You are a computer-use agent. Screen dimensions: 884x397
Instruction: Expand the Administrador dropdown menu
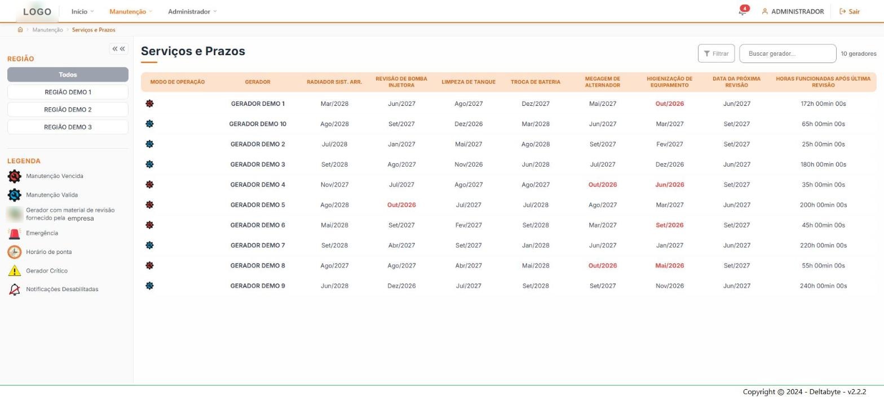click(x=192, y=11)
